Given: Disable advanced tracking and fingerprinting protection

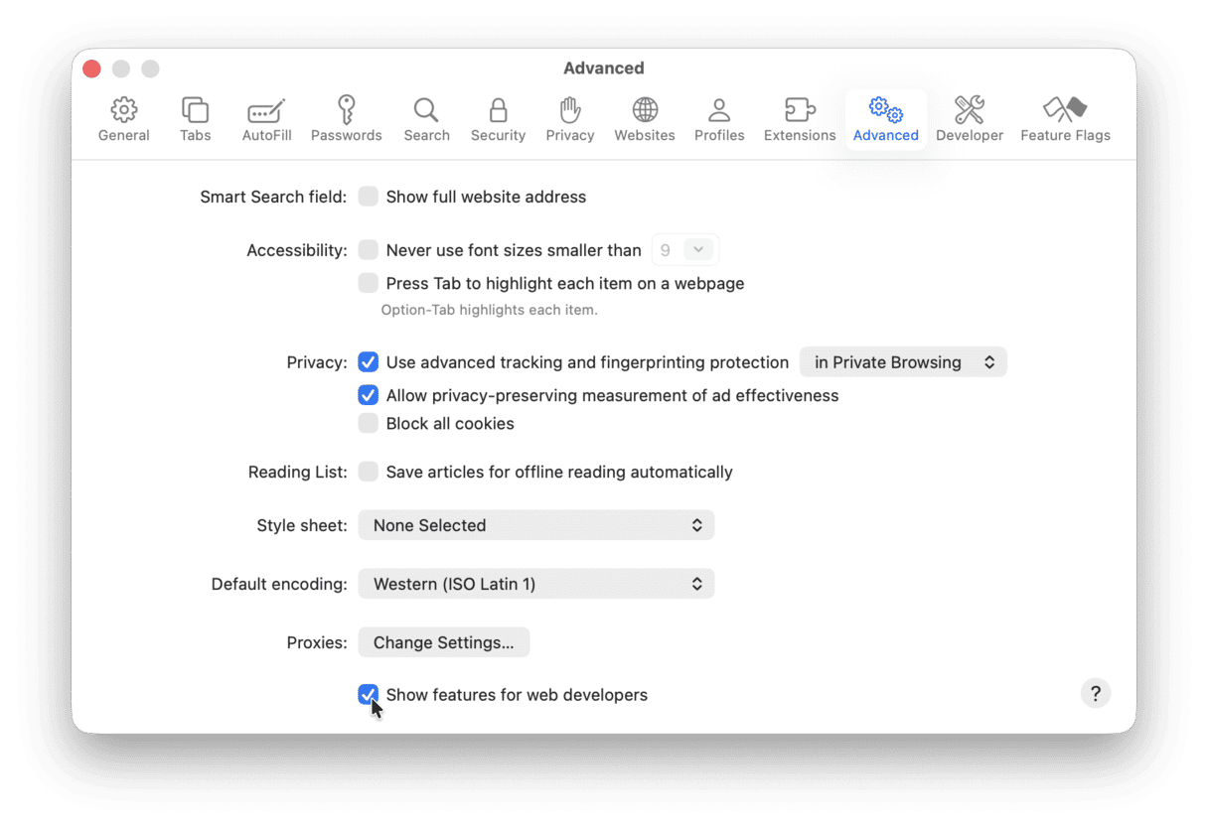Looking at the screenshot, I should click(369, 362).
